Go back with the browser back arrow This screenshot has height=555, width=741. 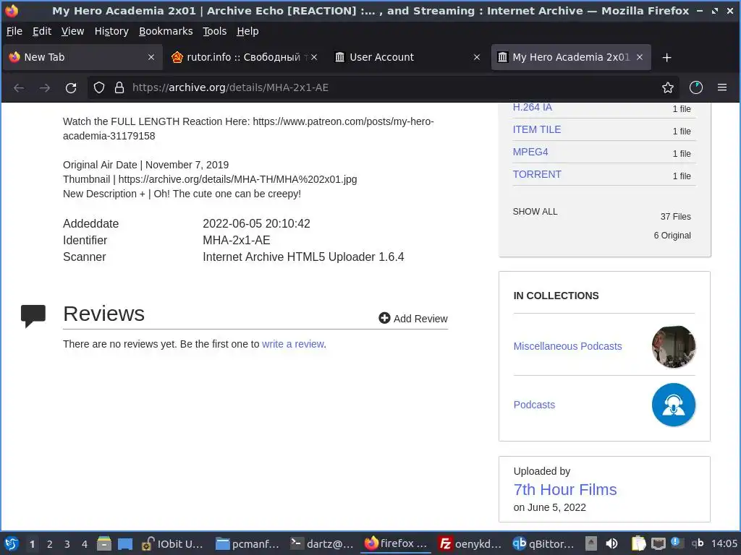click(x=19, y=87)
